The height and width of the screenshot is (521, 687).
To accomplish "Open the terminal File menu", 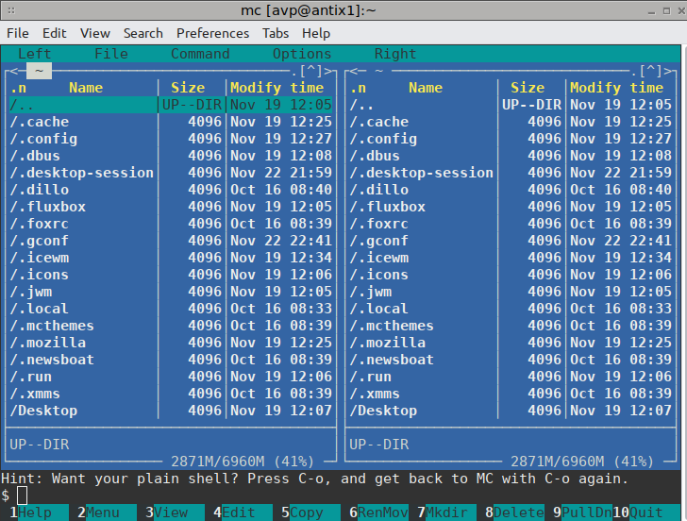I will (x=18, y=33).
